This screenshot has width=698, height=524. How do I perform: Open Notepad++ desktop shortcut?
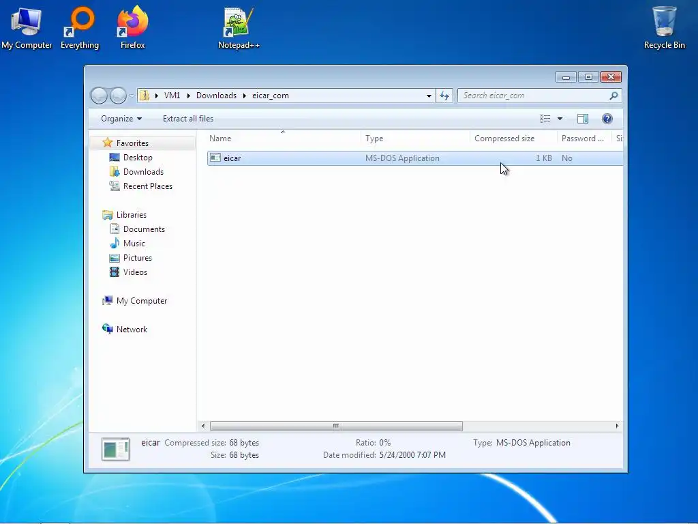239,27
